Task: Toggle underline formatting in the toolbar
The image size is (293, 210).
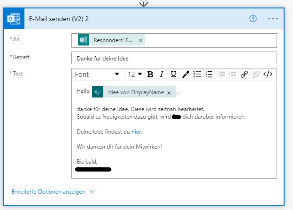Action: tap(173, 74)
